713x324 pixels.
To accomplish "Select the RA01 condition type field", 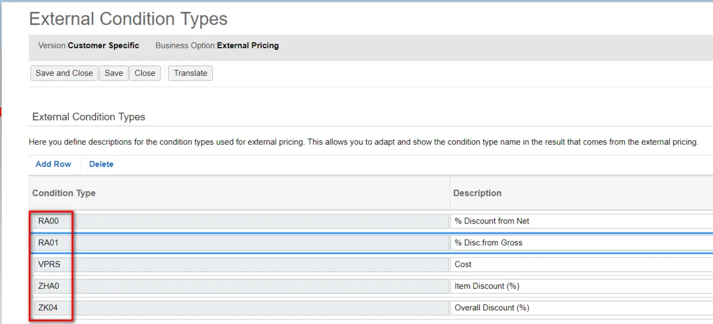I will coord(240,243).
